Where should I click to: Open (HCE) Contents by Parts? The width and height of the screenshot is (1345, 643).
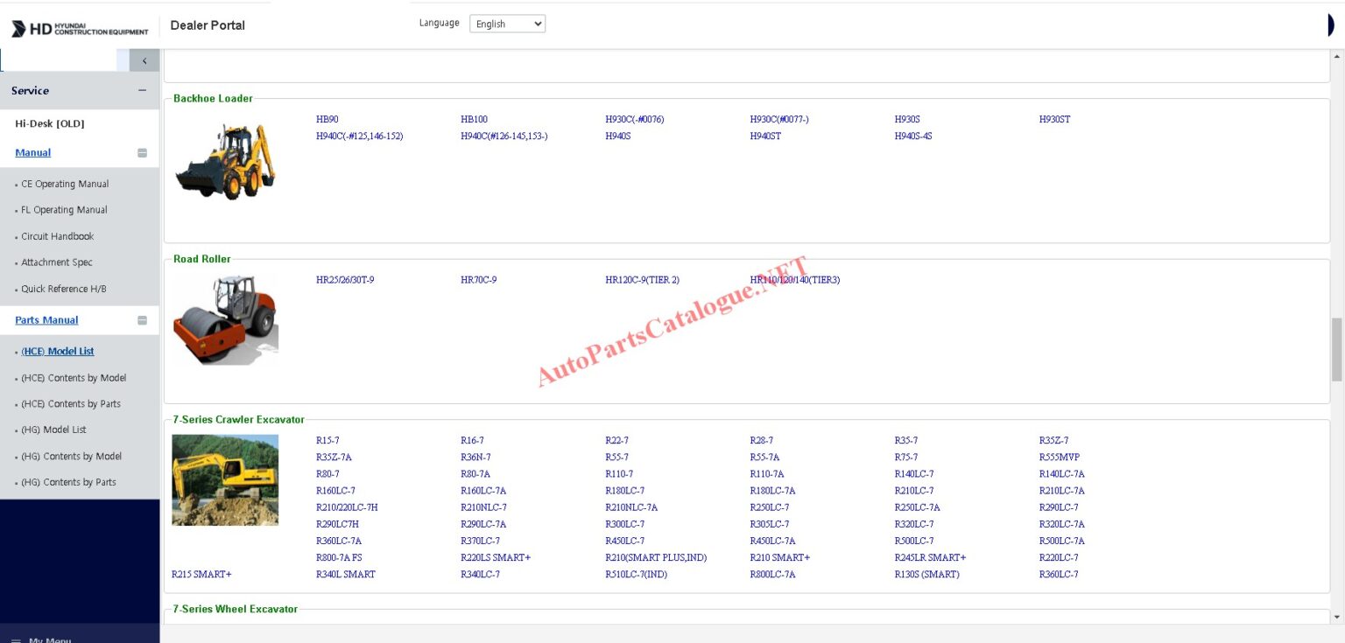[x=71, y=404]
